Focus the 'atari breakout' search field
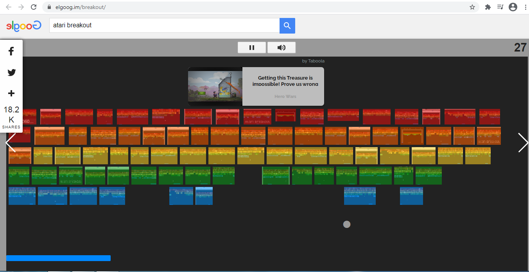This screenshot has width=529, height=272. click(164, 26)
